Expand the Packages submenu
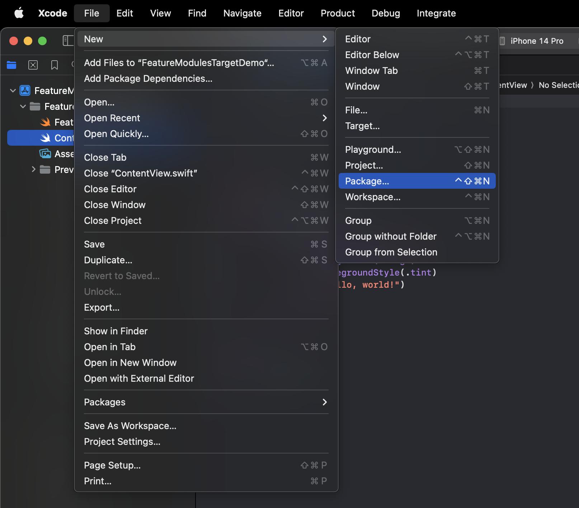579x508 pixels. coord(206,402)
